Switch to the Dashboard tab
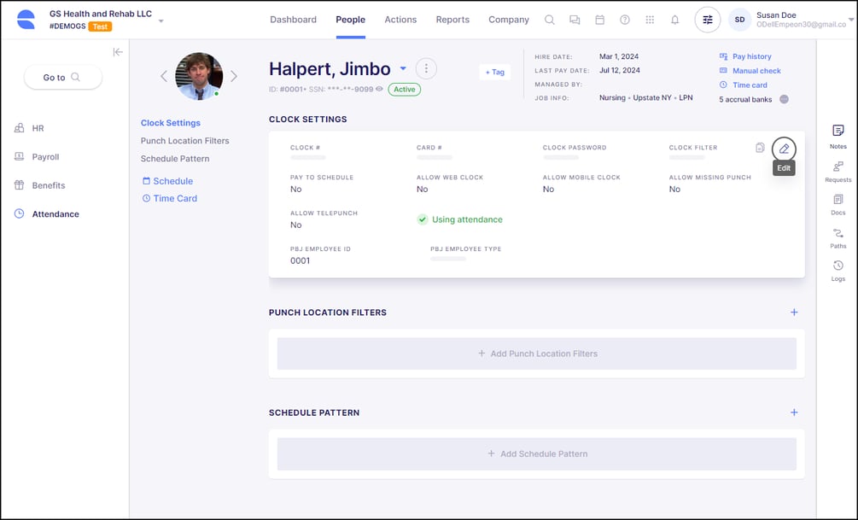Screen dimensions: 858x520 (293, 20)
